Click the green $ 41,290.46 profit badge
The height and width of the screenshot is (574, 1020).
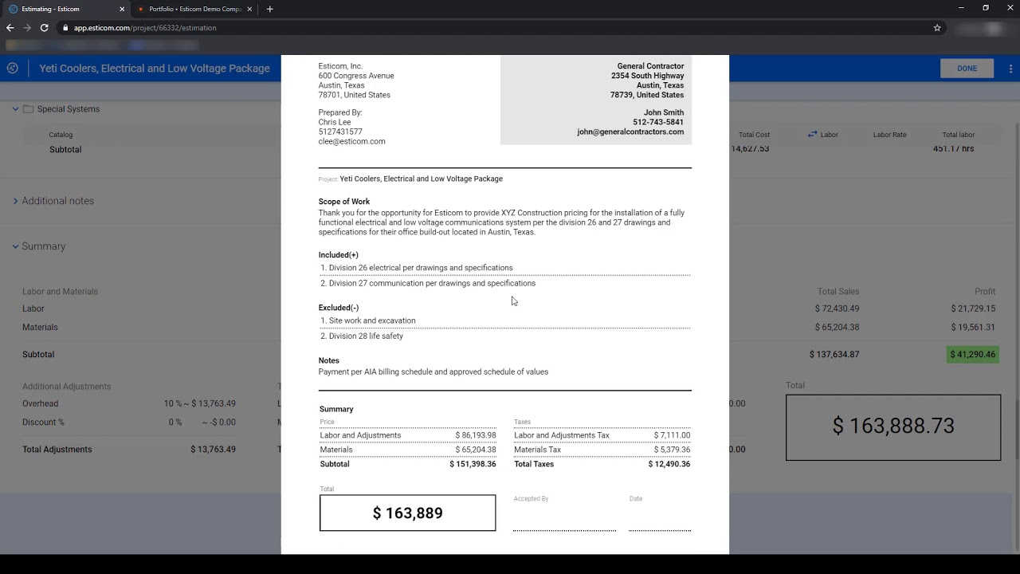point(972,355)
